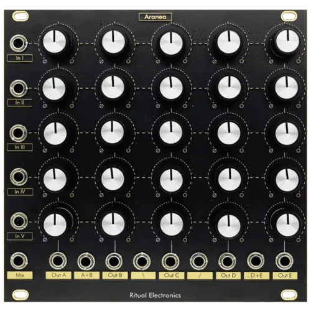Click the D+E label

(256, 276)
